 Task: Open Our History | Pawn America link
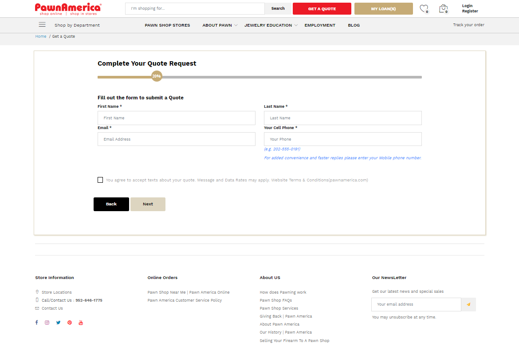pos(286,332)
